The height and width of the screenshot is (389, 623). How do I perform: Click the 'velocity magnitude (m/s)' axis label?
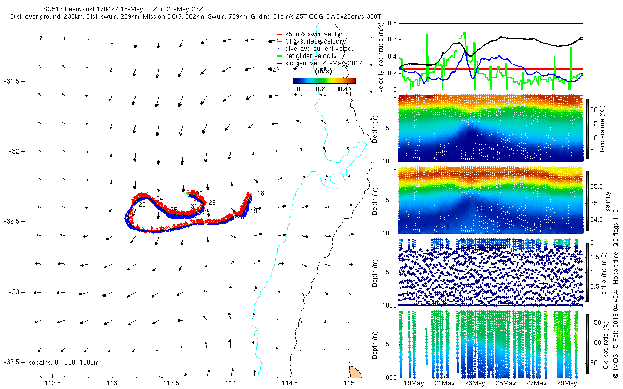click(x=381, y=58)
